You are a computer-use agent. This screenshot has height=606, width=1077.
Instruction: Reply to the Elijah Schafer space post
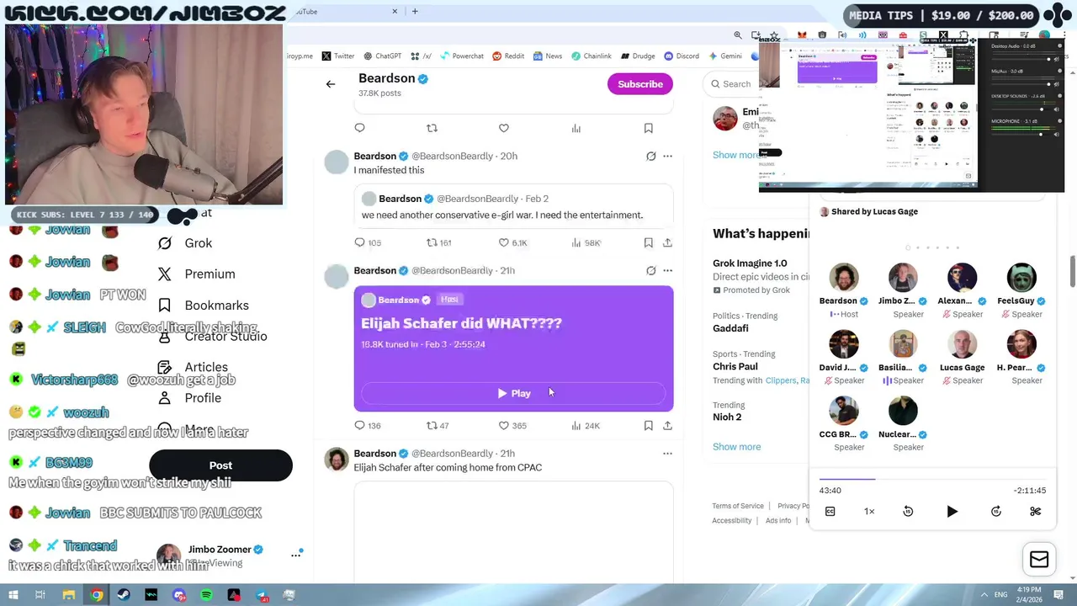coord(367,426)
